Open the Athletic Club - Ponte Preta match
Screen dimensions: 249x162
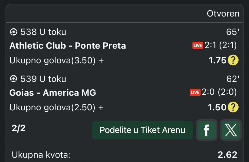(68, 46)
